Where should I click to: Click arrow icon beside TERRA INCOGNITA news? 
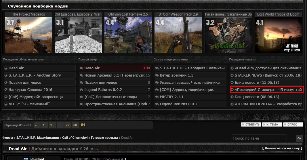[232, 104]
